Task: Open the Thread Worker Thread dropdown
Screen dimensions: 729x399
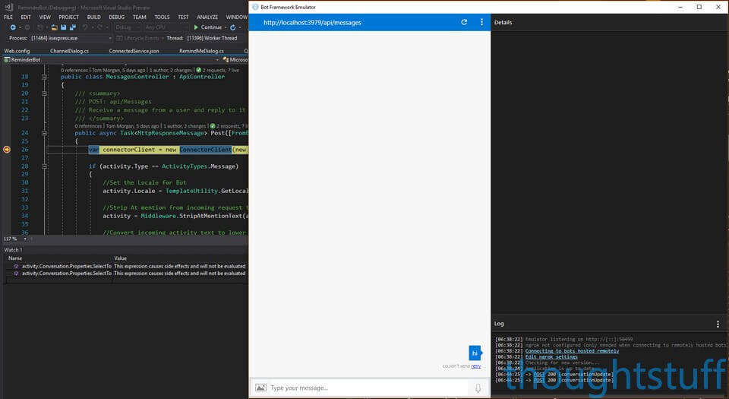Action: pos(215,38)
